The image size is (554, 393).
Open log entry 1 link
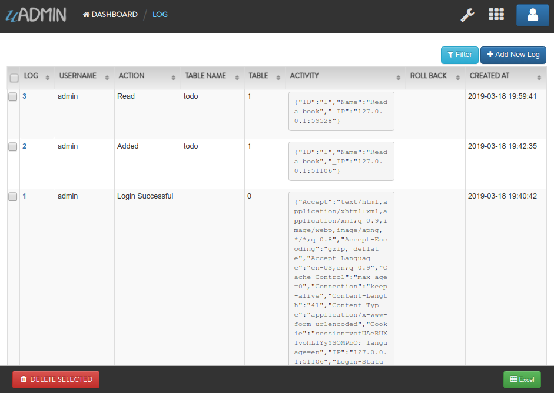[x=24, y=196]
